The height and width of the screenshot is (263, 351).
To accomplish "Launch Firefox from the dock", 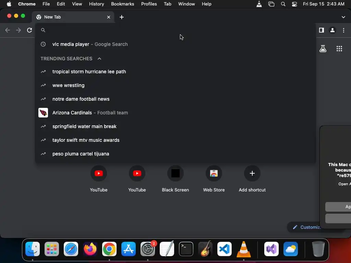I will [90, 249].
